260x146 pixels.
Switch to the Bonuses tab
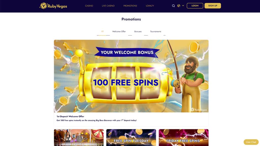pos(138,31)
